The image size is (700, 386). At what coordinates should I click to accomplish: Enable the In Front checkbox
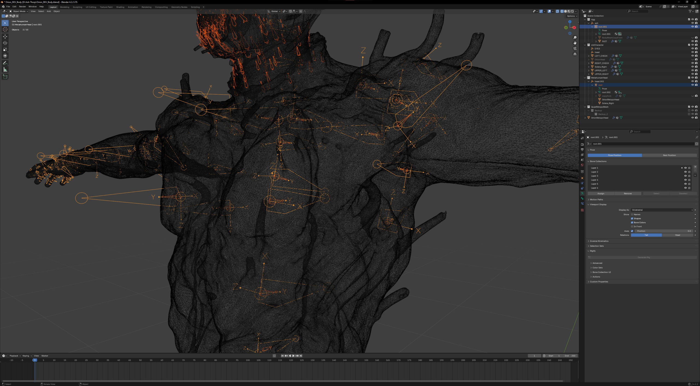[632, 226]
